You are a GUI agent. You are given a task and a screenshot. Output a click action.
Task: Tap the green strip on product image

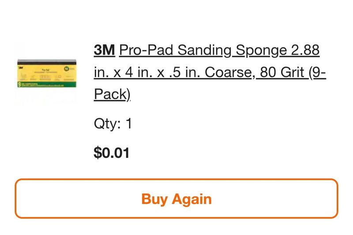(47, 85)
